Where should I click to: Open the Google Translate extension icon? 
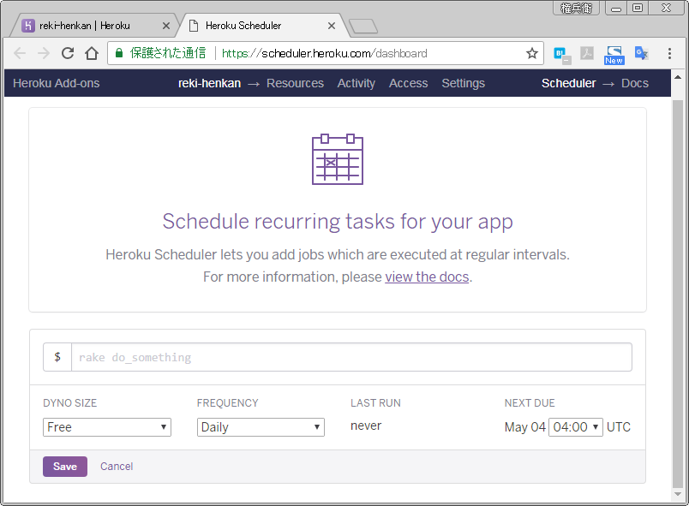pyautogui.click(x=641, y=54)
